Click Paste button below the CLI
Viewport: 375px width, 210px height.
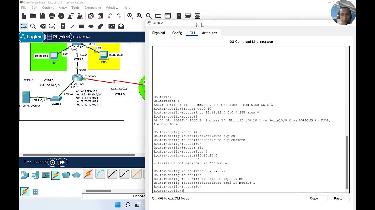click(x=338, y=198)
